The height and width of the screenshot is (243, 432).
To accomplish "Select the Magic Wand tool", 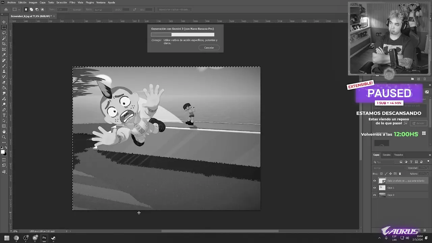I will coord(4,38).
